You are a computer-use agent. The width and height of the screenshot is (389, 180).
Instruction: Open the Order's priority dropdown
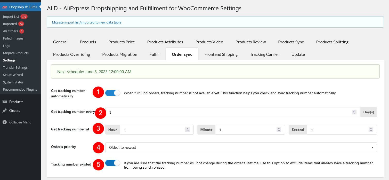coord(241,147)
